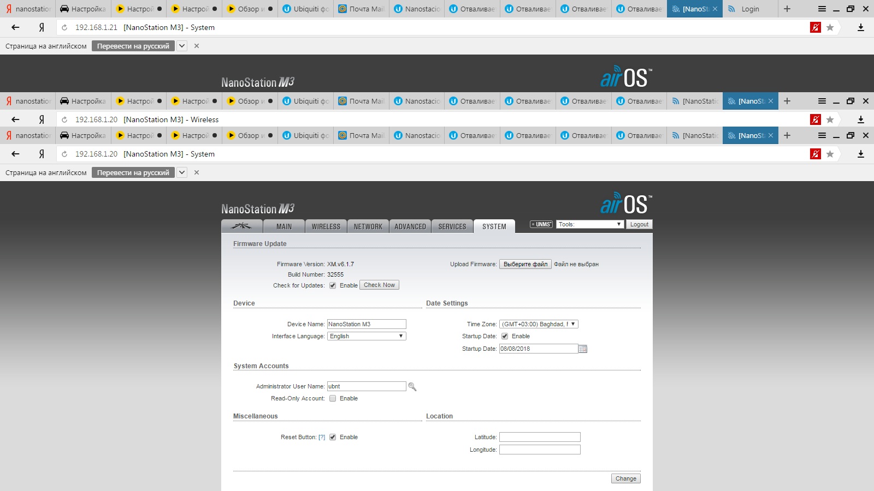Click red Protect icon in Wireless window

[x=816, y=119]
